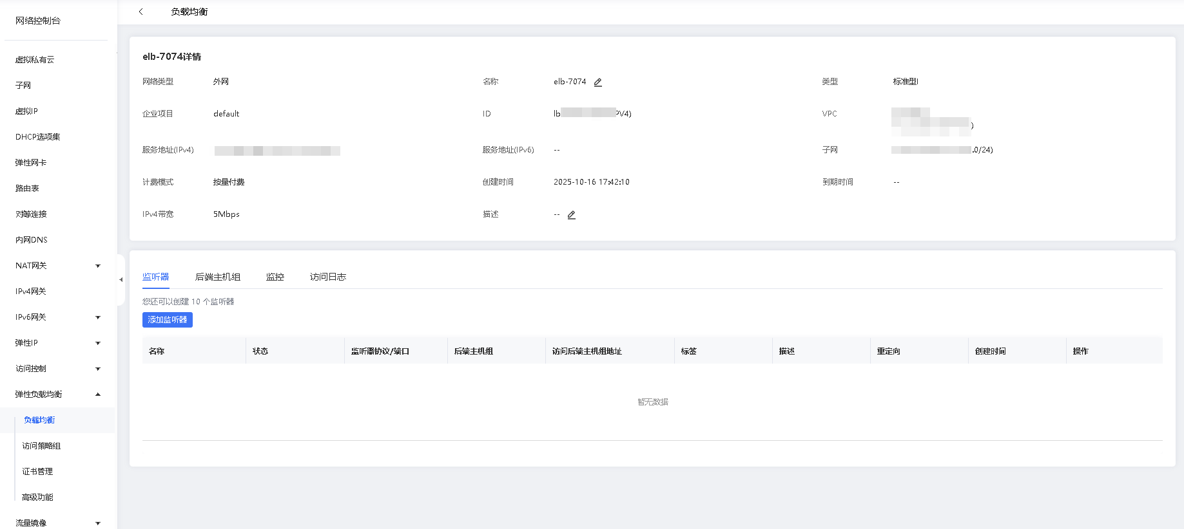
Task: Open 子网 in the sidebar
Action: [23, 86]
